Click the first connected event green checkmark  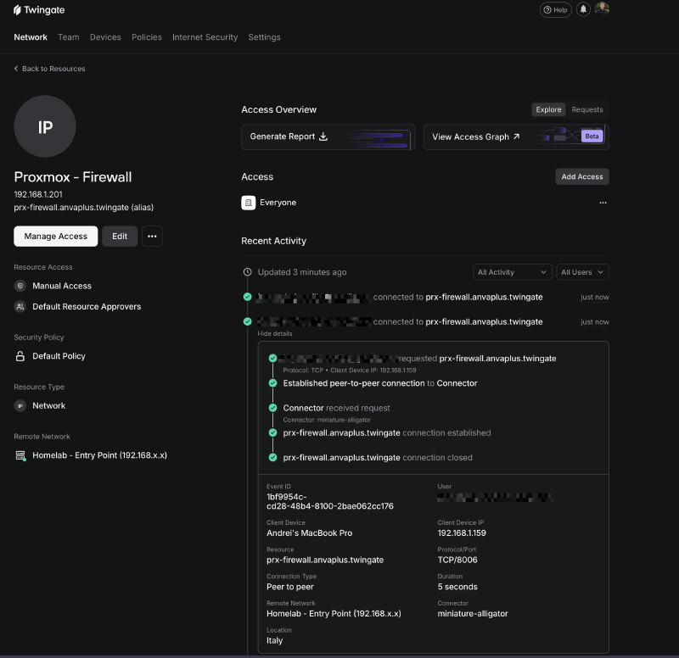[x=247, y=297]
